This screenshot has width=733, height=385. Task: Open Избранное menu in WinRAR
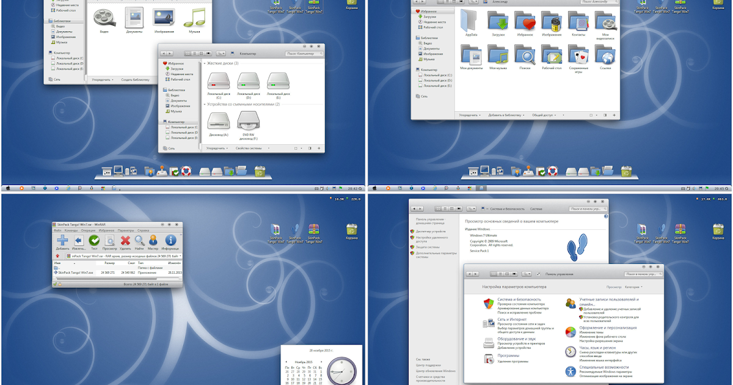[x=107, y=230]
